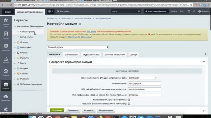Open the Маркетинг sidebar section

click(6, 47)
